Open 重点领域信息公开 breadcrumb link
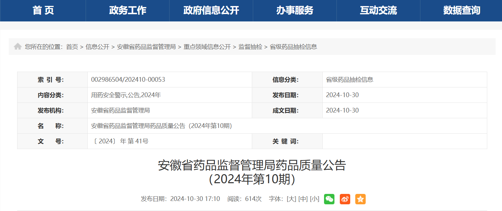The width and height of the screenshot is (502, 211). point(207,47)
